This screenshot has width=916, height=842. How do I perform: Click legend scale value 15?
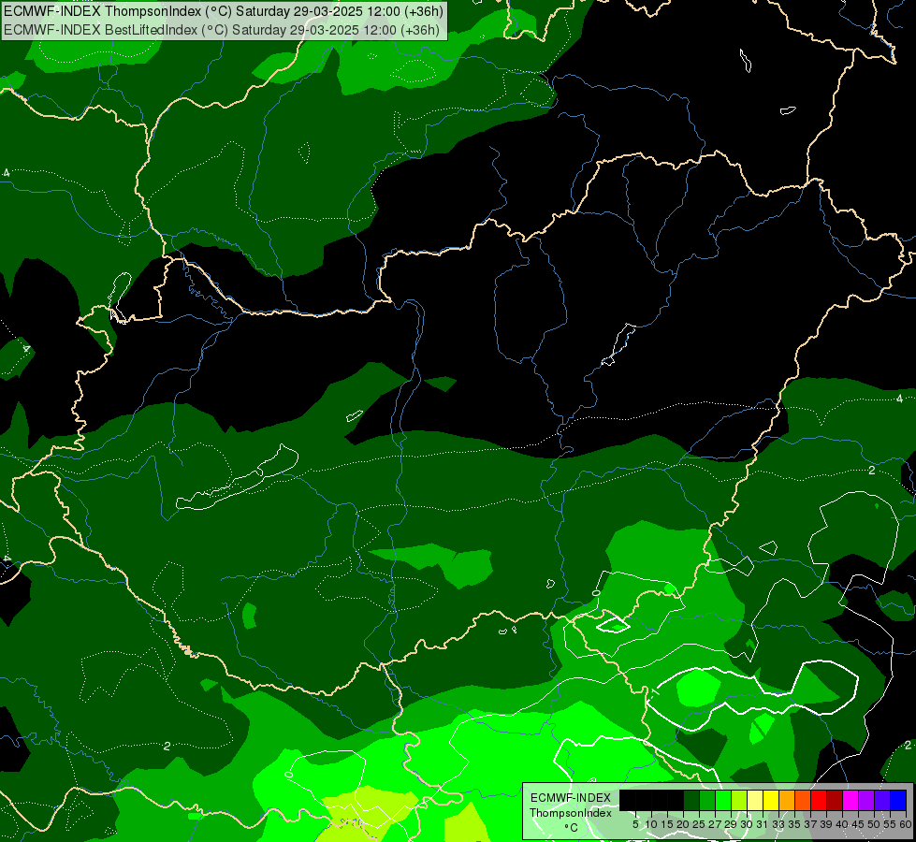click(667, 824)
